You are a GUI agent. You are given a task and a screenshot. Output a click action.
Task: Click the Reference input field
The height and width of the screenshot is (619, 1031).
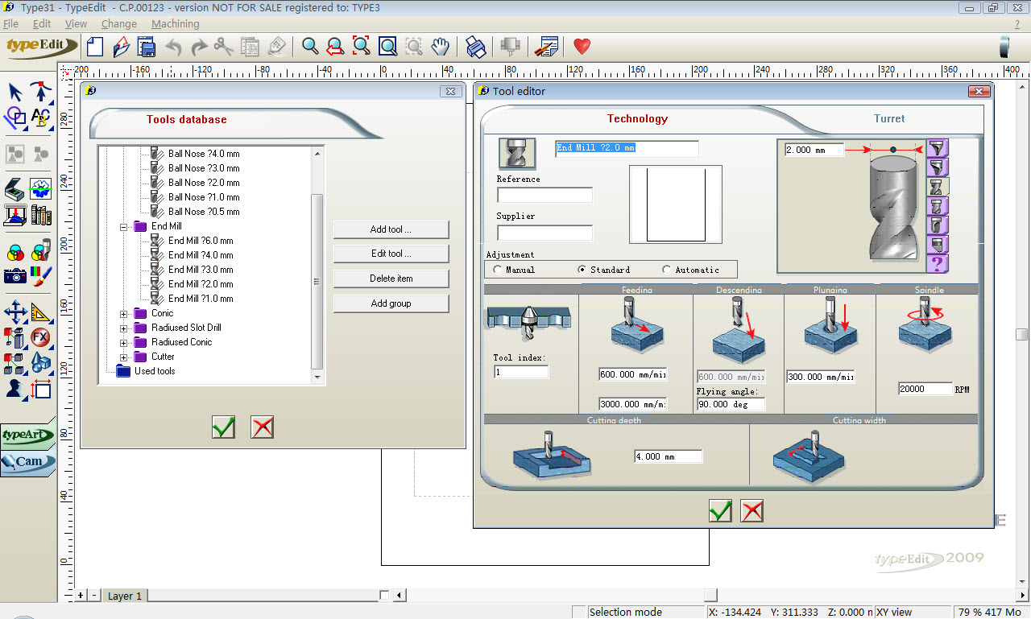[x=544, y=196]
